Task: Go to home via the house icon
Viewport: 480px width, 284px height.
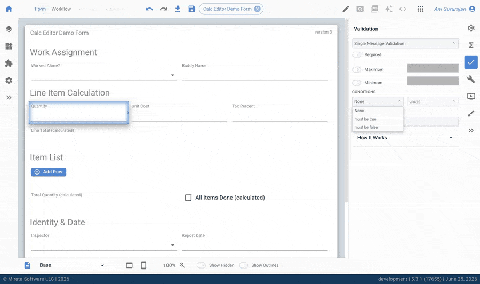Action: (x=9, y=9)
